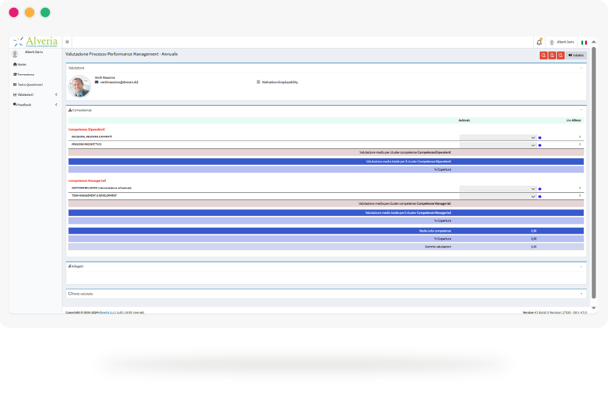Open Test e Questionari in the sidebar
Image resolution: width=608 pixels, height=393 pixels.
pos(30,85)
